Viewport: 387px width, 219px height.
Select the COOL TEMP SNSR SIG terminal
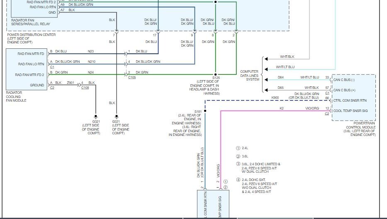pyautogui.click(x=350, y=111)
